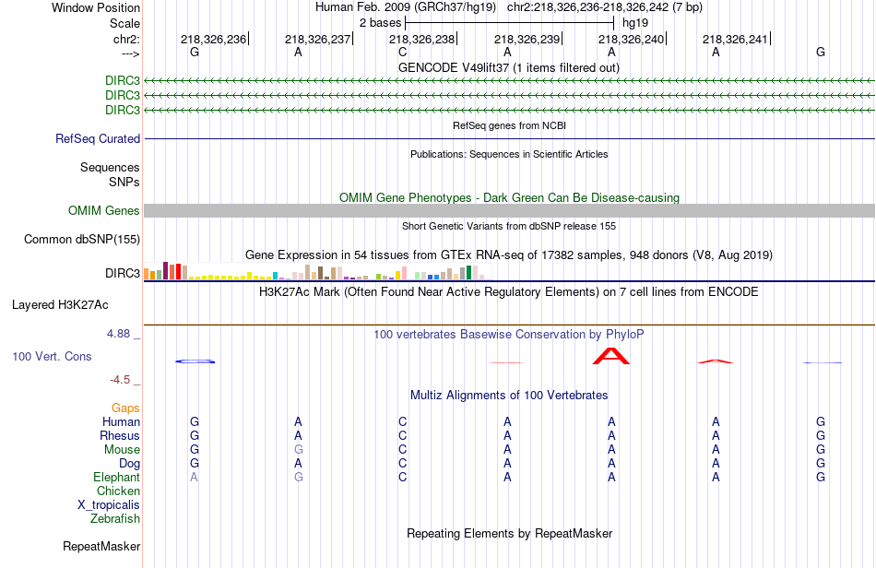Viewport: 876px width, 568px height.
Task: Click coordinate label 218,326,236
Action: (213, 39)
